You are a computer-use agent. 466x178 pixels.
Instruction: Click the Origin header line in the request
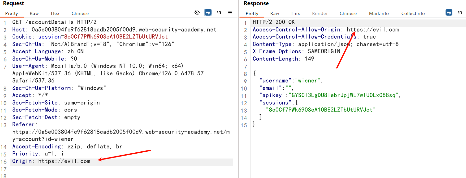coord(51,161)
